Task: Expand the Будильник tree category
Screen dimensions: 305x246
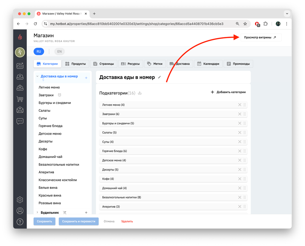Action: pos(37,213)
